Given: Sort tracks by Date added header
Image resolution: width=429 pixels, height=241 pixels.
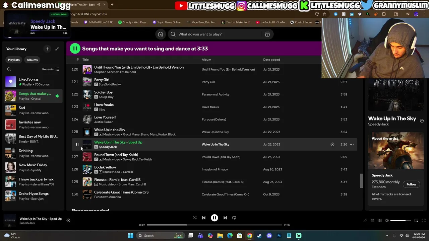Looking at the screenshot, I should point(271,60).
